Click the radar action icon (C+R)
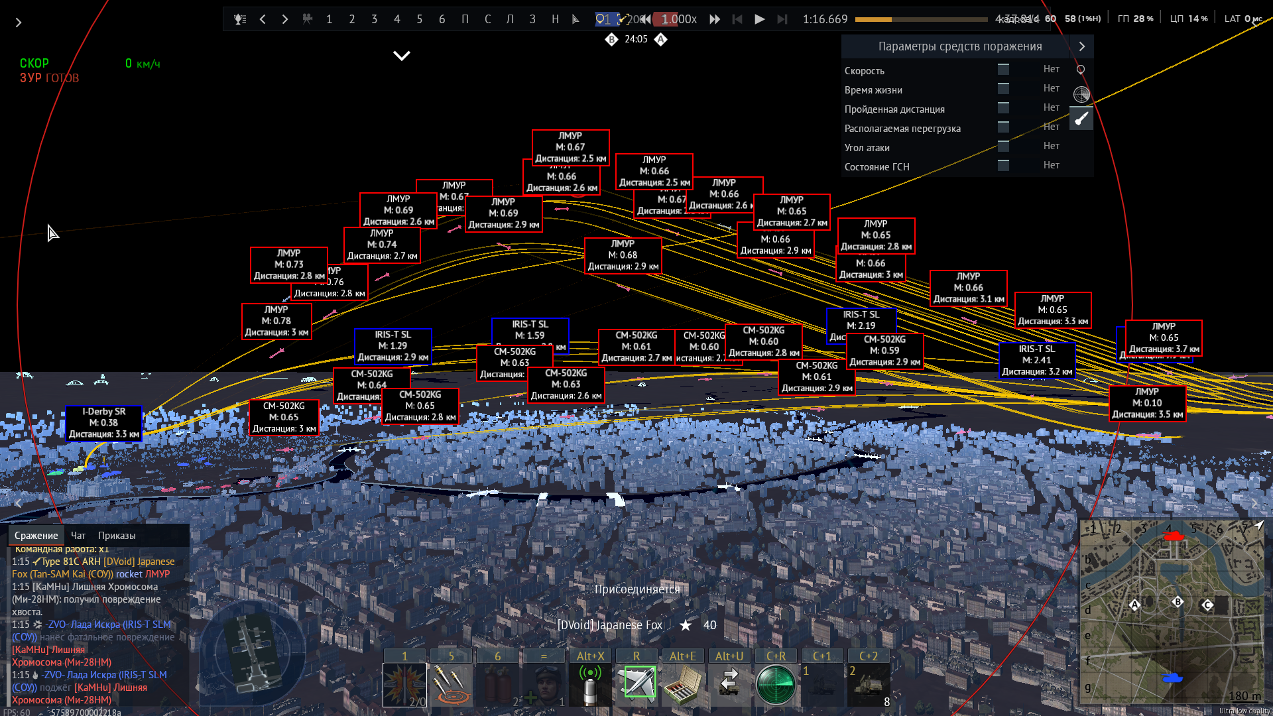The image size is (1273, 716). click(x=775, y=684)
